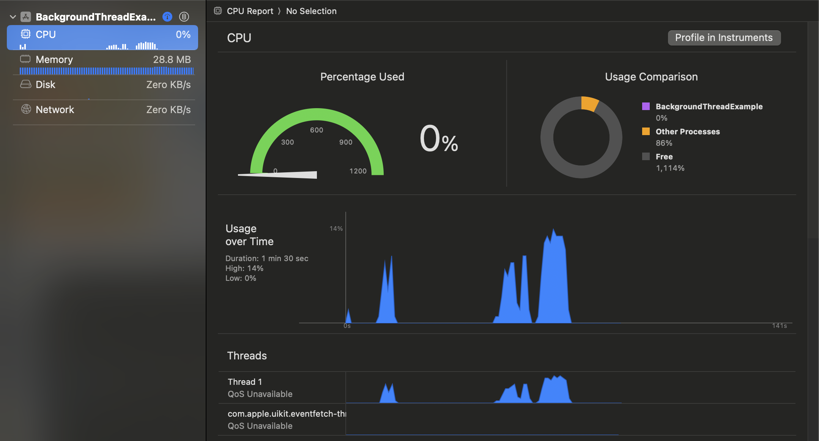Click the orange Other Processes color swatch
The image size is (819, 441).
pyautogui.click(x=646, y=131)
